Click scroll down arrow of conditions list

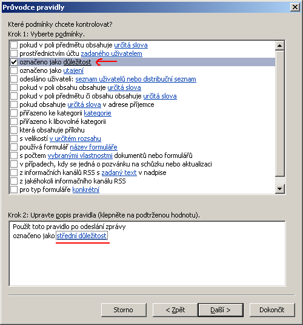[280, 188]
